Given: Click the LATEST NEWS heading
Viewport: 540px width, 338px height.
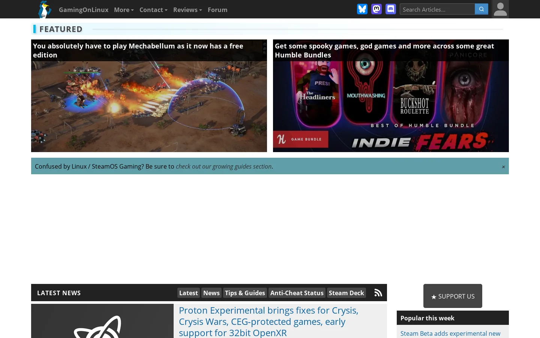Looking at the screenshot, I should (x=59, y=293).
